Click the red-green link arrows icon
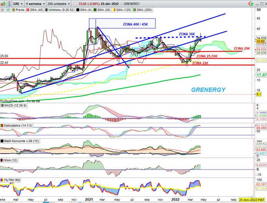267x203 pixels. (251, 4)
